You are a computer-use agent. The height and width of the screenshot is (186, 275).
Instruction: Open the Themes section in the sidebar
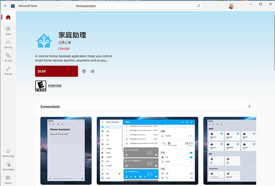(x=8, y=71)
